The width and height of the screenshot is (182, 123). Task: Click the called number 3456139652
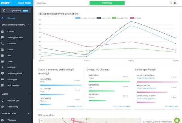pos(94,95)
